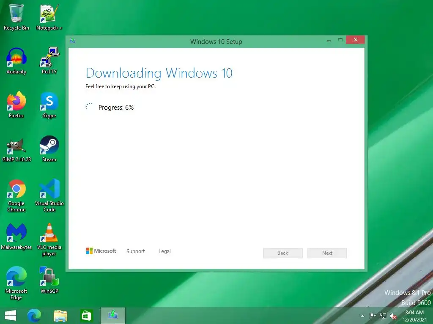This screenshot has width=433, height=324.
Task: Click the Microsoft Edge desktop icon
Action: click(16, 283)
